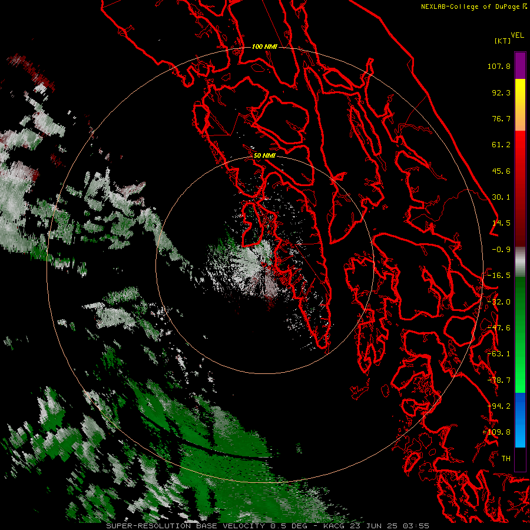
Task: Select the -47.6 legend value
Action: click(499, 328)
